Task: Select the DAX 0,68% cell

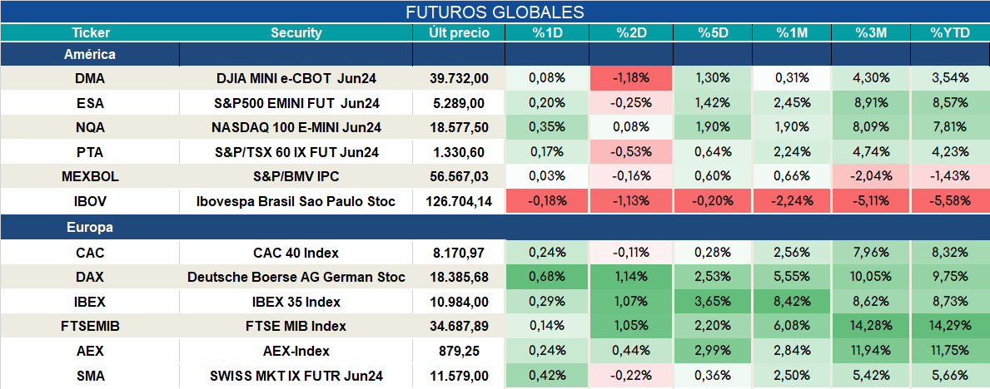Action: coord(547,278)
